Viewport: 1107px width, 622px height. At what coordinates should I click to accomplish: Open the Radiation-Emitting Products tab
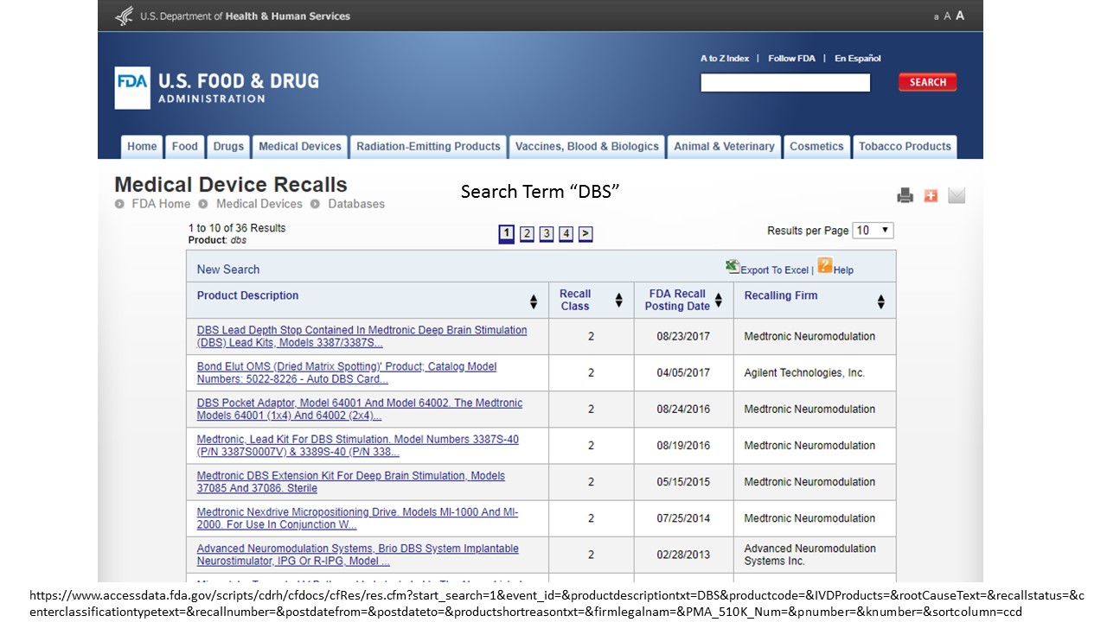(x=428, y=147)
